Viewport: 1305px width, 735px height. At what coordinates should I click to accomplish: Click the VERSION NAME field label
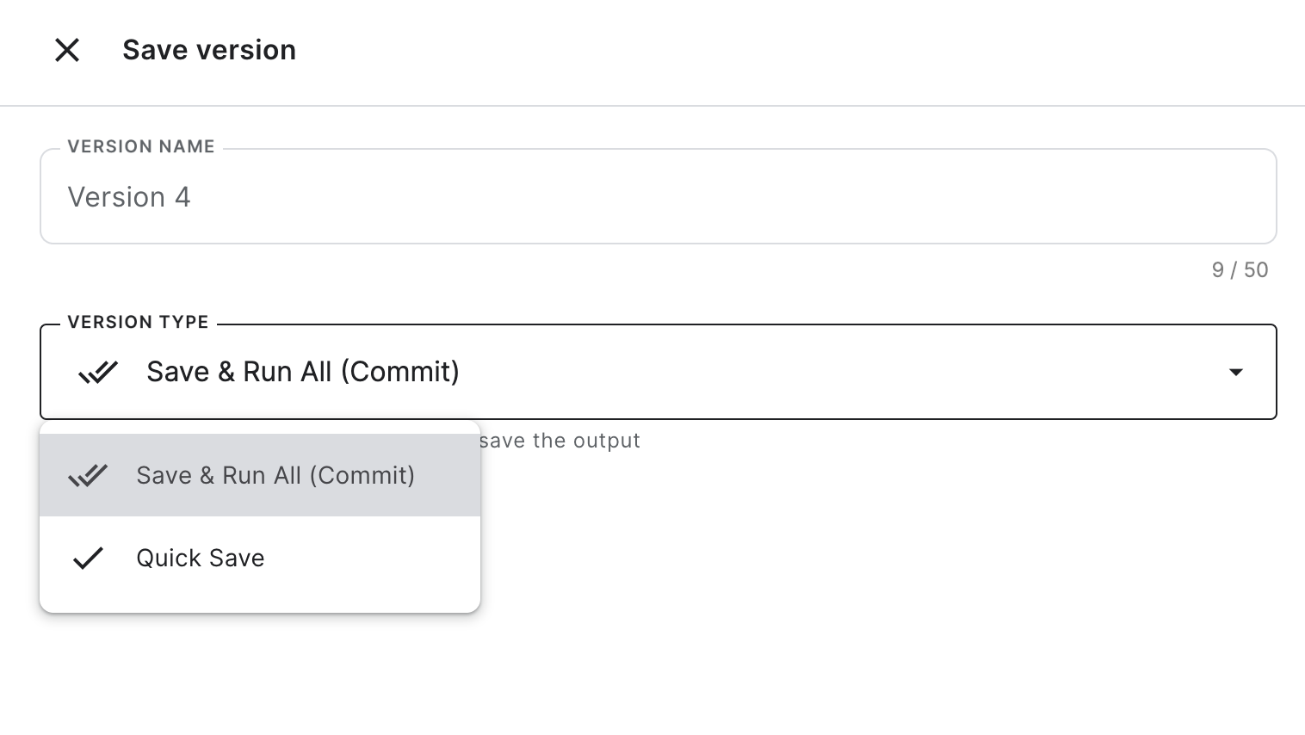point(141,146)
